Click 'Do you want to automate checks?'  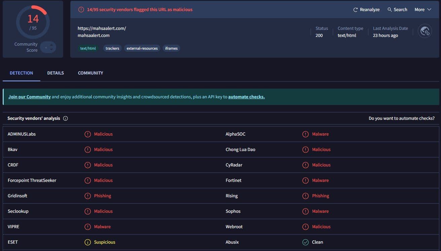coord(401,118)
